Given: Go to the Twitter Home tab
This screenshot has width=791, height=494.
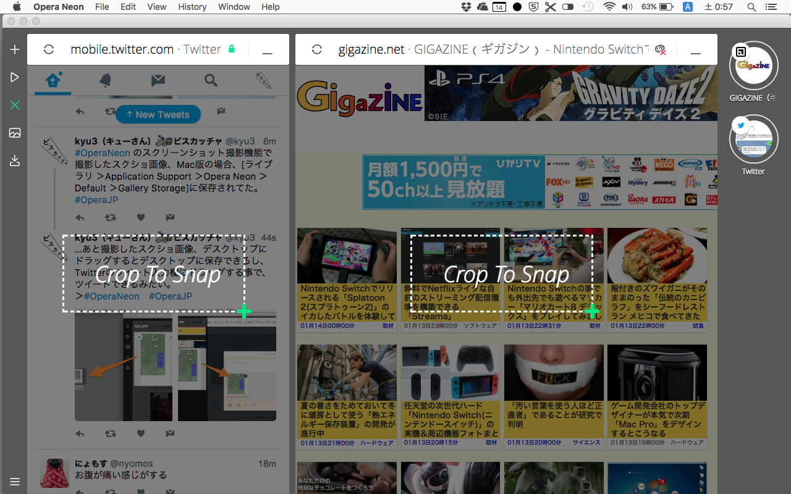Looking at the screenshot, I should coord(53,80).
